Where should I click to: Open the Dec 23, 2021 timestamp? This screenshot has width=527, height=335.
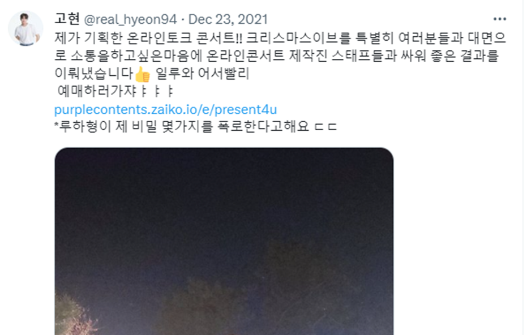(x=228, y=19)
